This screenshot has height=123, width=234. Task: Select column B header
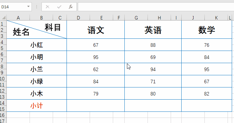[41, 18]
